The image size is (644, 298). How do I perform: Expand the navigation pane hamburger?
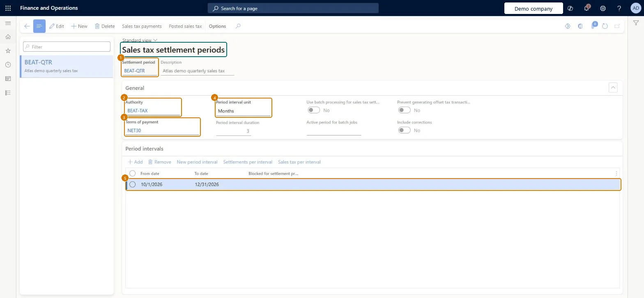pos(8,23)
